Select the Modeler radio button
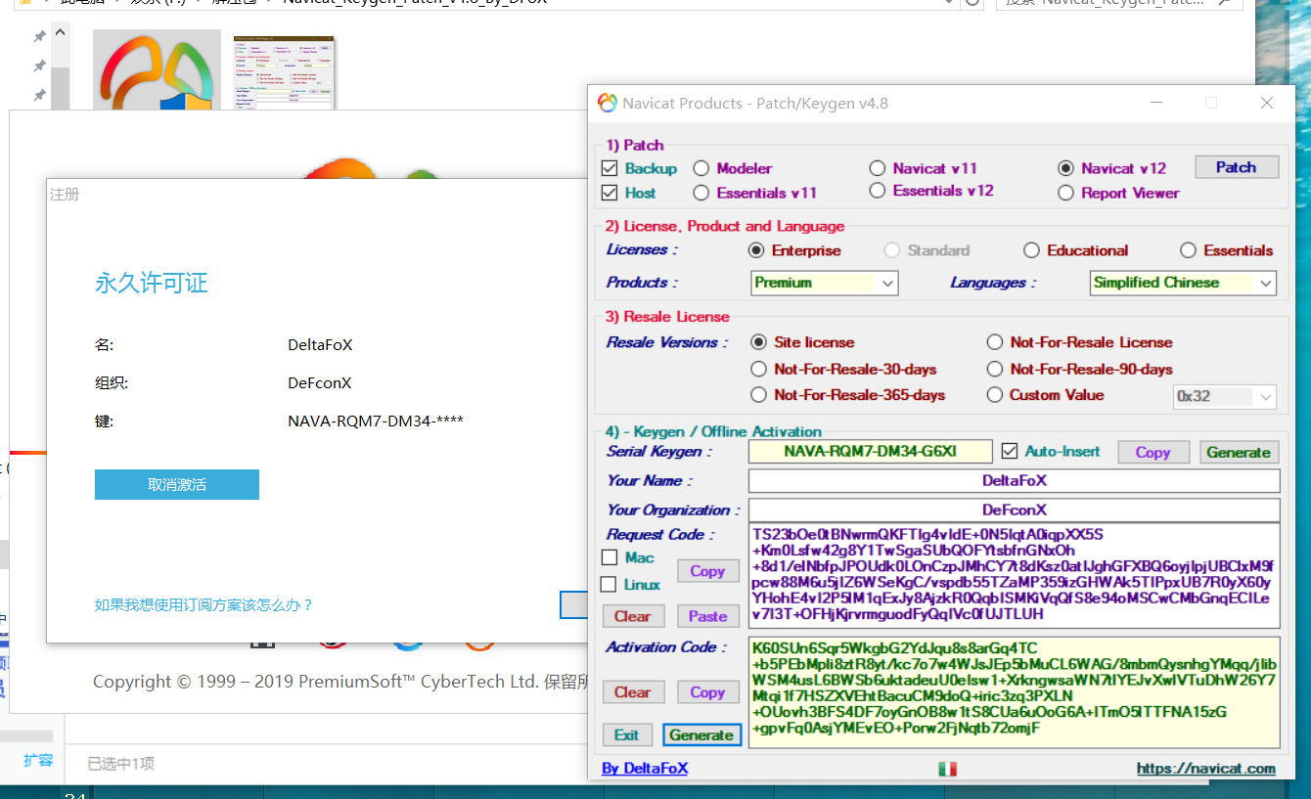This screenshot has height=799, width=1311. click(x=701, y=168)
